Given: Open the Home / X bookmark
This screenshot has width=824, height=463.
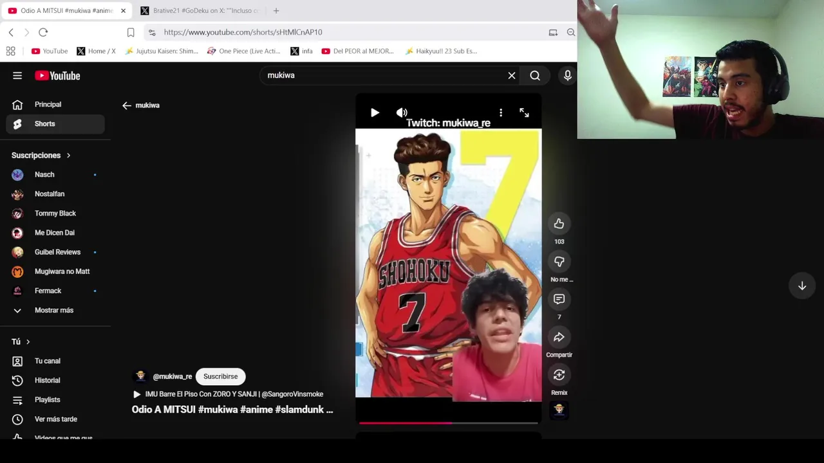Looking at the screenshot, I should [96, 51].
